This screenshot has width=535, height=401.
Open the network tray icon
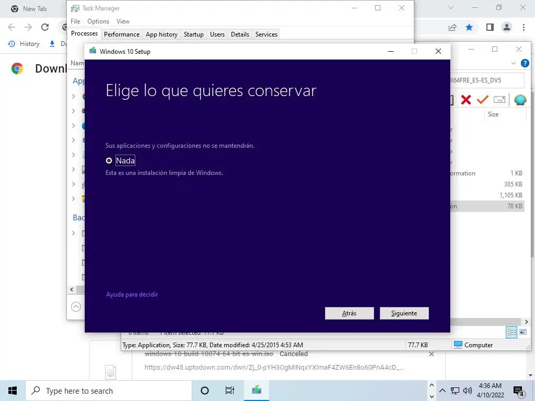click(455, 391)
